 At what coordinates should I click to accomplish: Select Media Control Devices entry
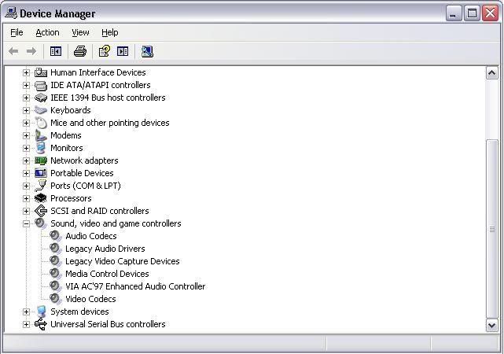pos(107,274)
